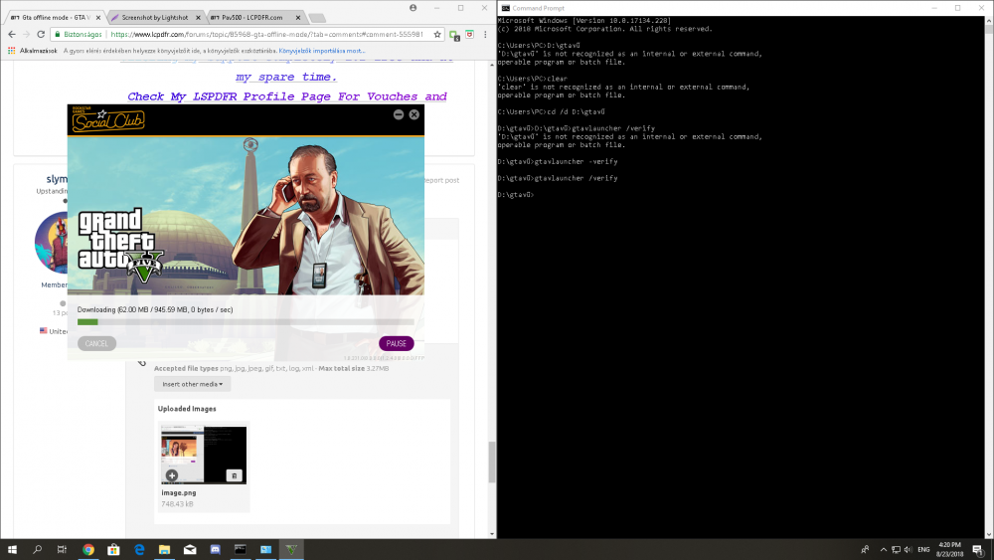Open Google Chrome from the taskbar
Viewport: 994px width, 560px height.
pyautogui.click(x=88, y=549)
